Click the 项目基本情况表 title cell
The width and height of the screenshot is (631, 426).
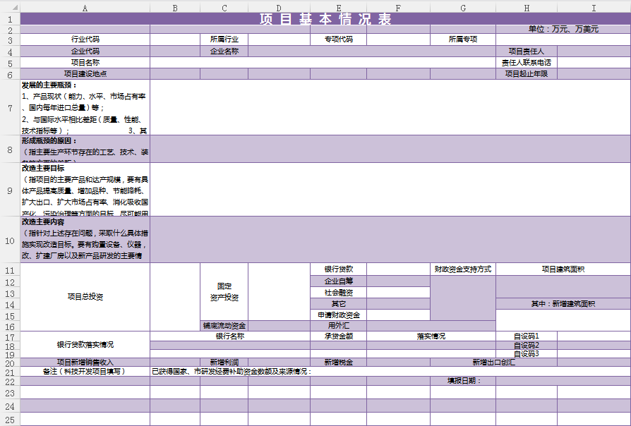[x=325, y=19]
